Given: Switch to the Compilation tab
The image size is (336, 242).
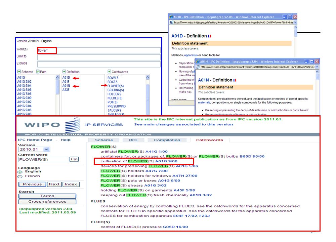Looking at the screenshot, I should point(167,140).
